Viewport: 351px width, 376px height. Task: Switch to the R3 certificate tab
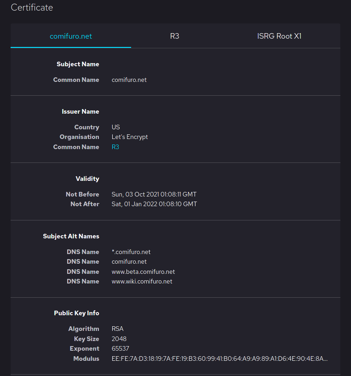(x=174, y=36)
